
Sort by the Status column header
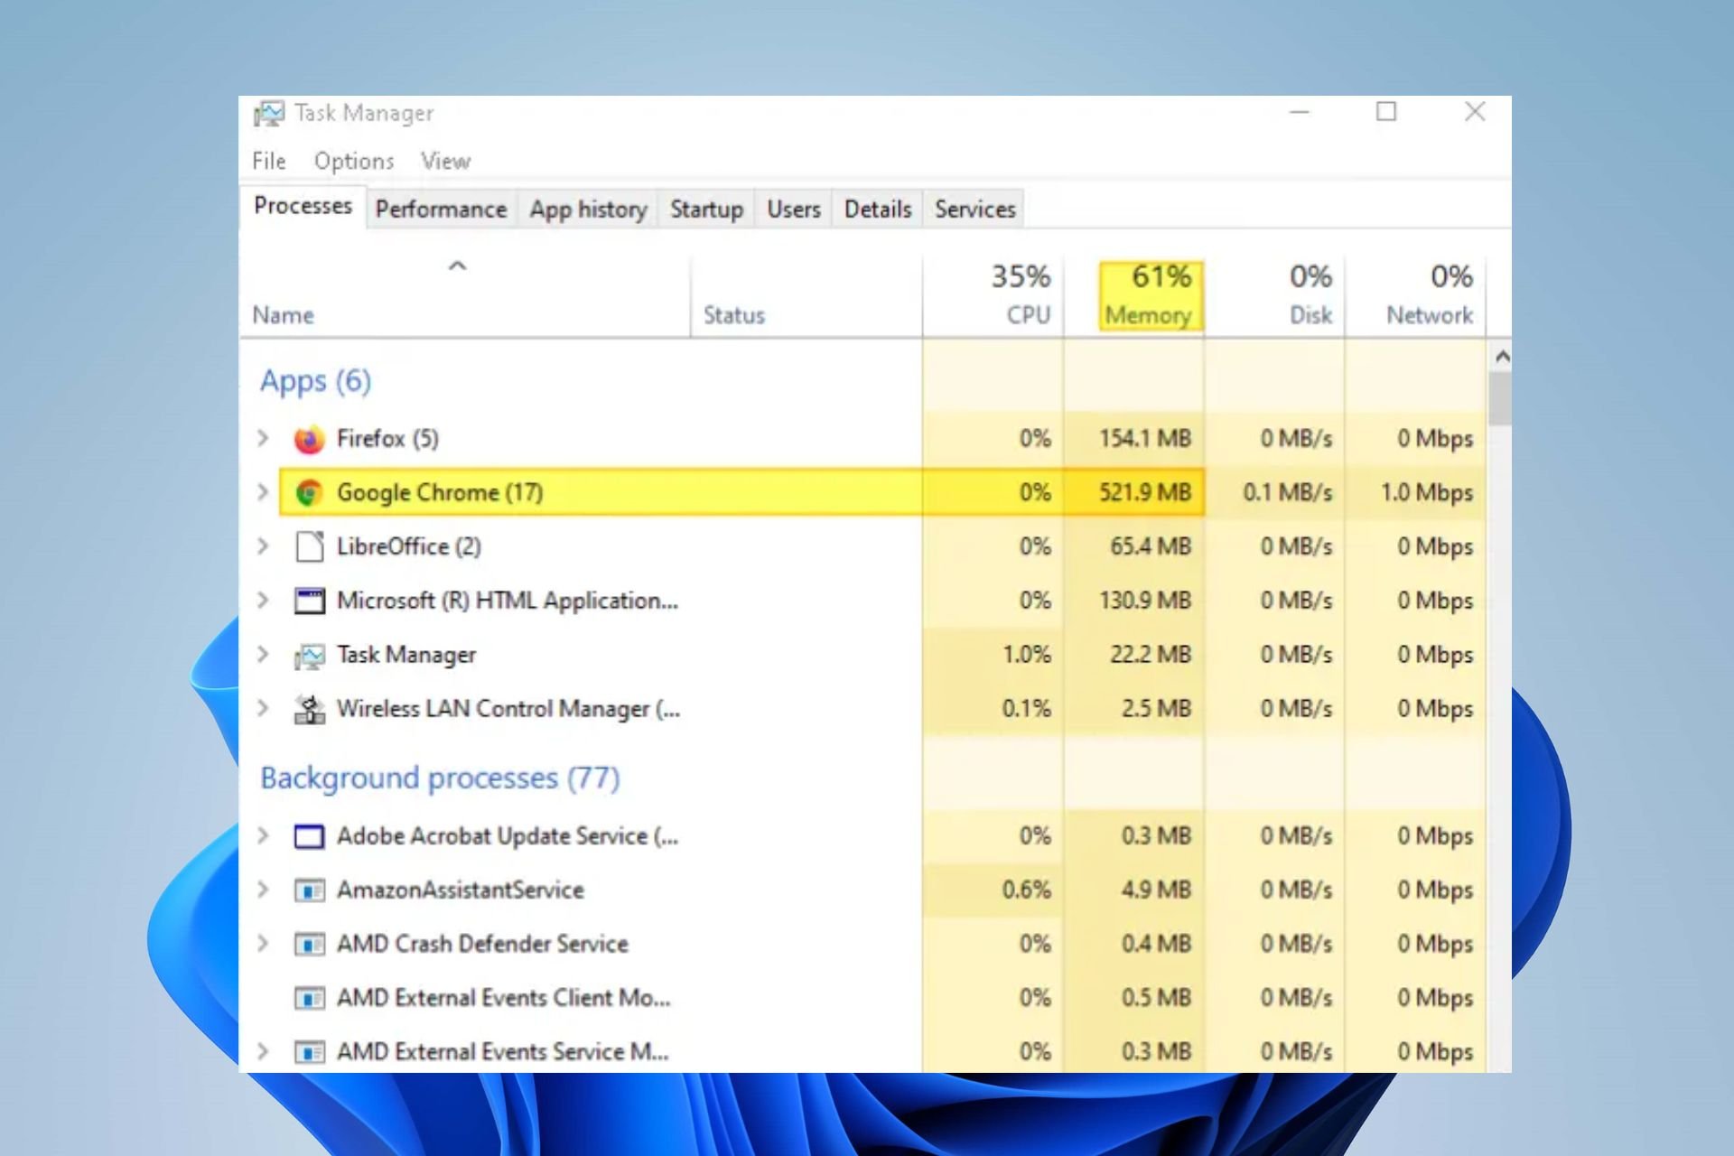[x=806, y=298]
